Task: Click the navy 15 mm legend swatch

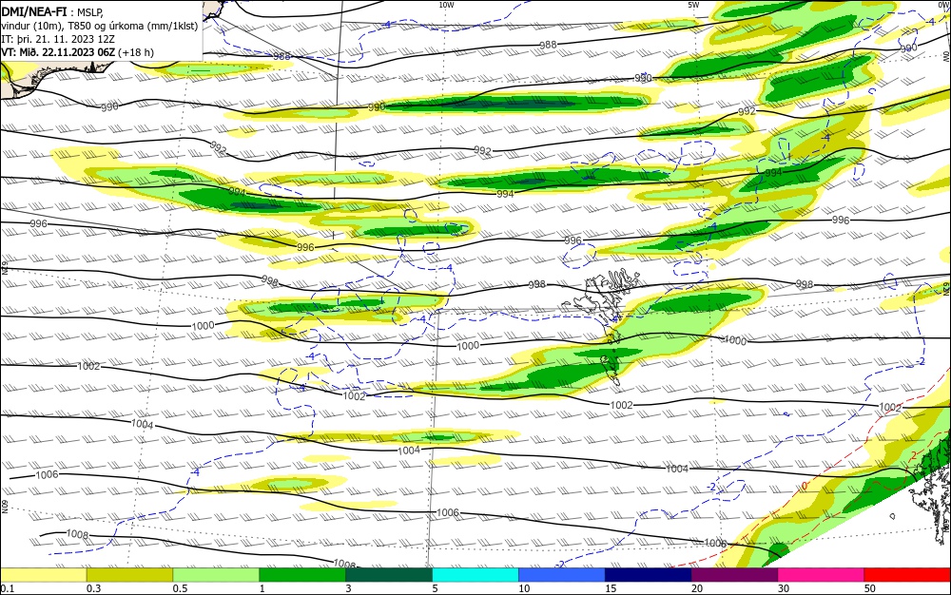Action: click(649, 575)
